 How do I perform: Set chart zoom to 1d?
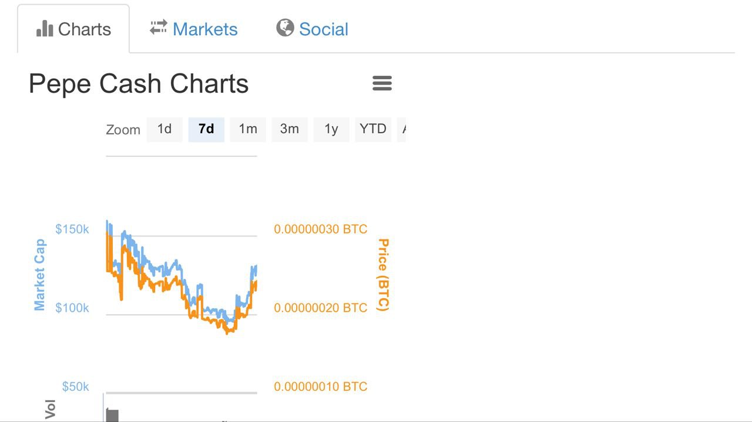click(164, 129)
